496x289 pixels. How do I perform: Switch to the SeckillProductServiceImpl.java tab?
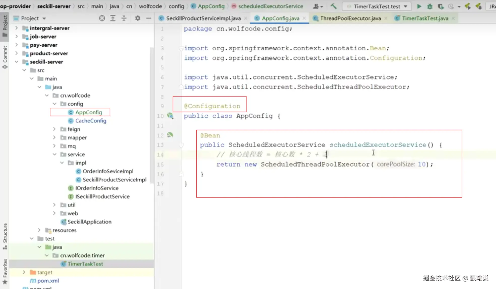click(x=203, y=18)
